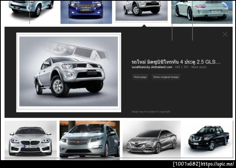Image resolution: width=236 pixels, height=168 pixels.
Task: Select the silver BMW coupe thumbnail
Action: pyautogui.click(x=31, y=139)
